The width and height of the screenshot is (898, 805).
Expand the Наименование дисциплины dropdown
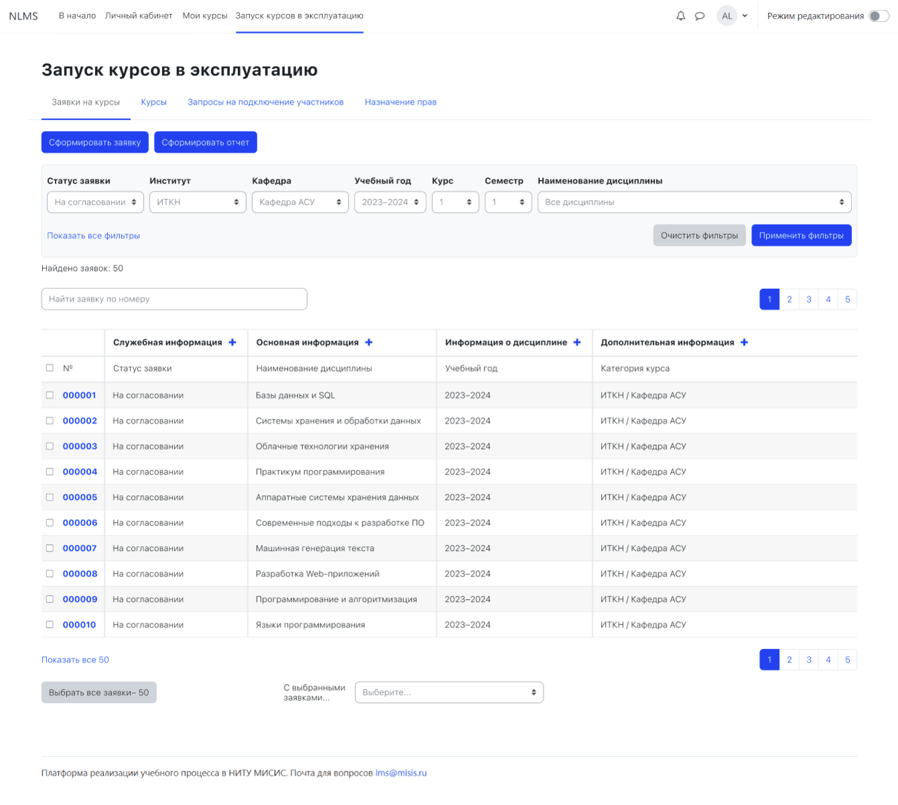[694, 202]
